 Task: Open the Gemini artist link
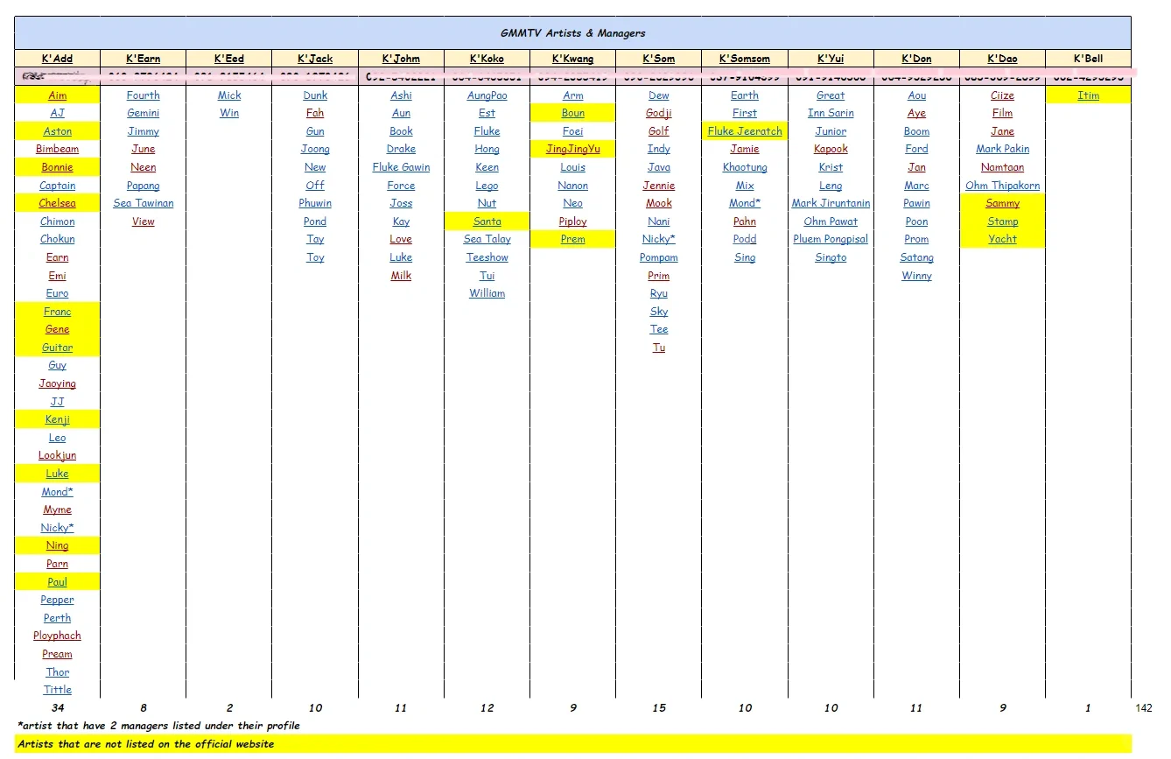click(x=144, y=113)
